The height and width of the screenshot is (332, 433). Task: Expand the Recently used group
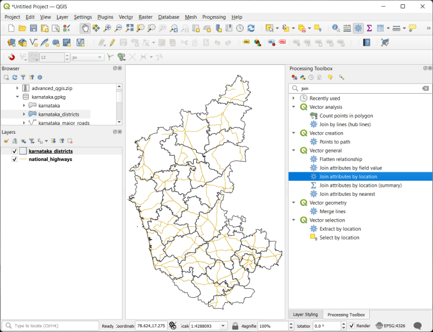pos(293,98)
